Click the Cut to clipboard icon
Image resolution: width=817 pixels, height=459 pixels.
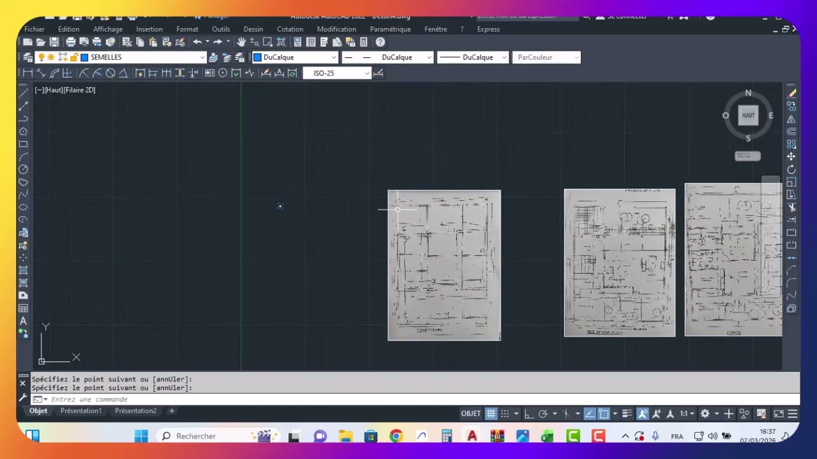coord(127,42)
